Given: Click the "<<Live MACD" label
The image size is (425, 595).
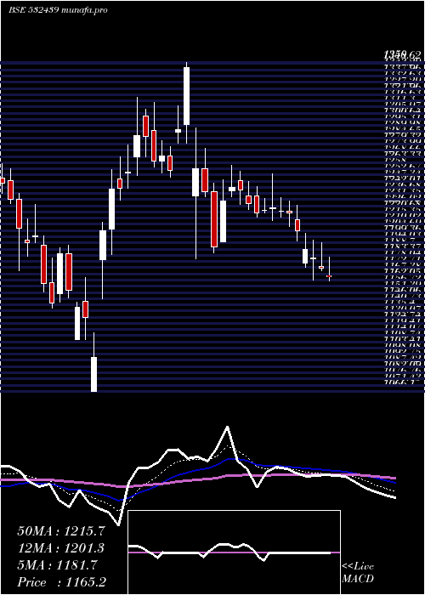Looking at the screenshot, I should [358, 573].
